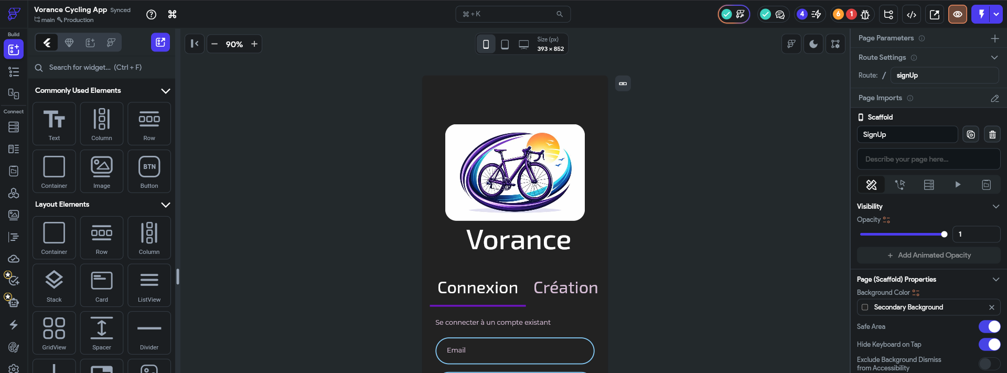Collapse Page (Scaffold) Properties chevron
Image resolution: width=1007 pixels, height=373 pixels.
point(996,279)
